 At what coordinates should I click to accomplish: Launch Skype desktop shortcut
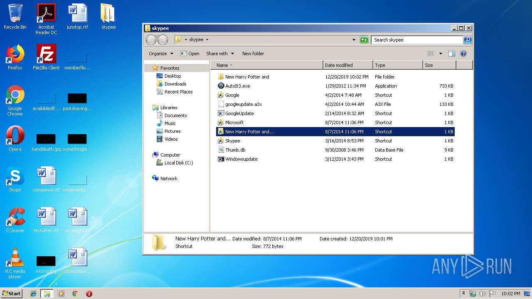tap(15, 179)
